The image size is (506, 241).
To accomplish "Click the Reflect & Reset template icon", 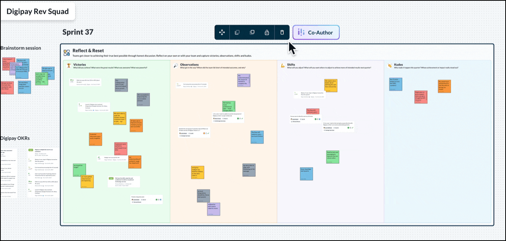I will 67,53.
